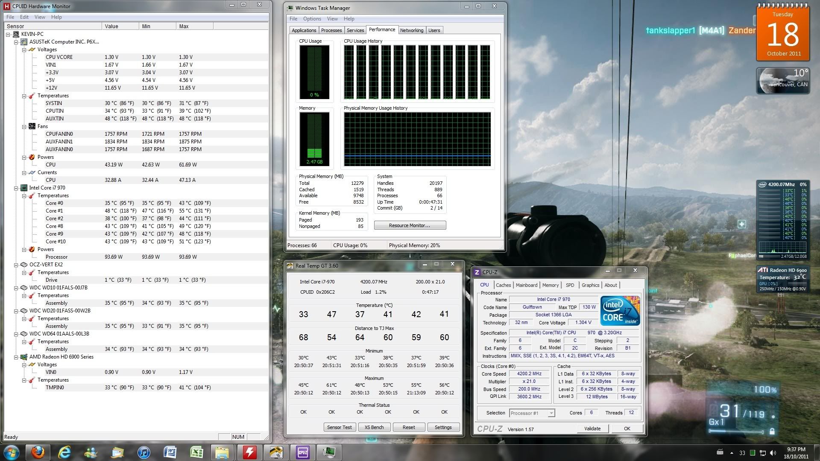Screen dimensions: 820x461
Task: Open the SPD tab in CPU-Z
Action: (x=570, y=285)
